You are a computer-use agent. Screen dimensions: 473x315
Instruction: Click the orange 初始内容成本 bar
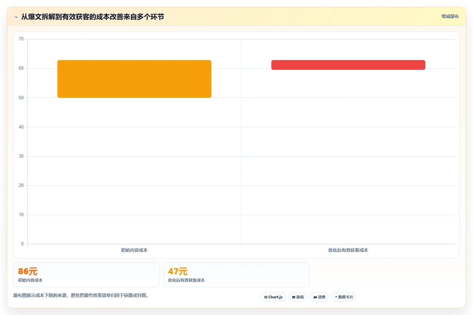(134, 79)
